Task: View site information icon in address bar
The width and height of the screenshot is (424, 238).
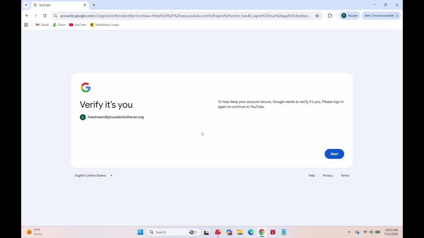Action: 55,16
